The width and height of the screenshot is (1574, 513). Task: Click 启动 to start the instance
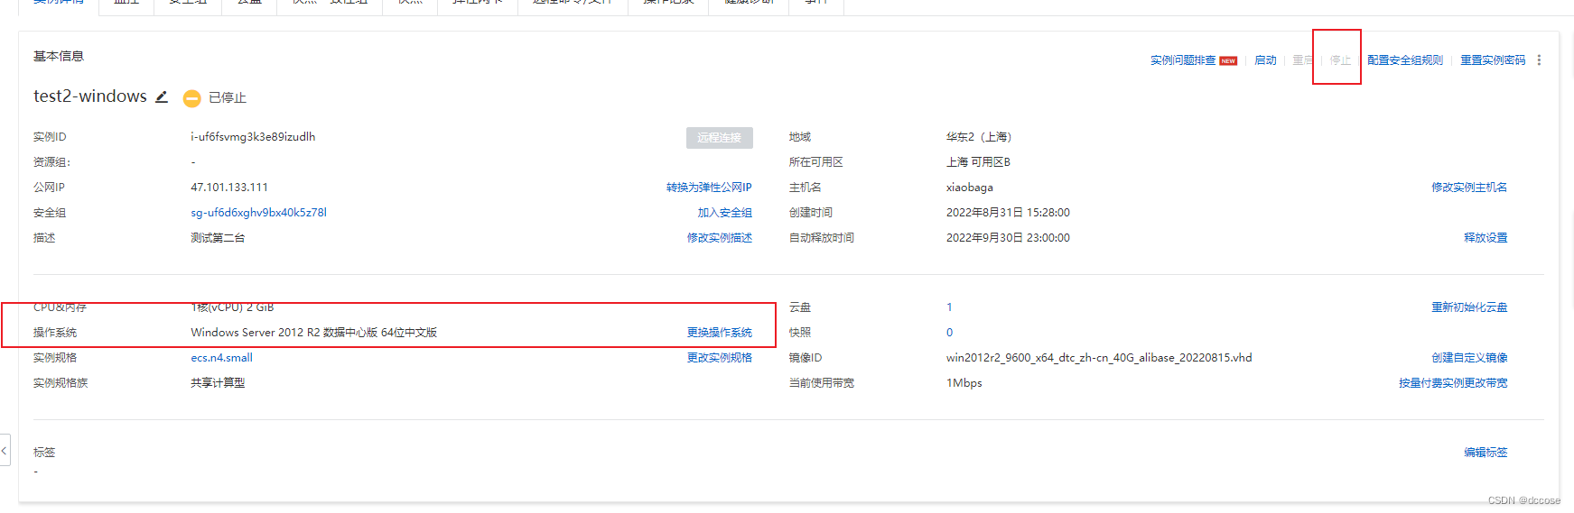pos(1265,60)
